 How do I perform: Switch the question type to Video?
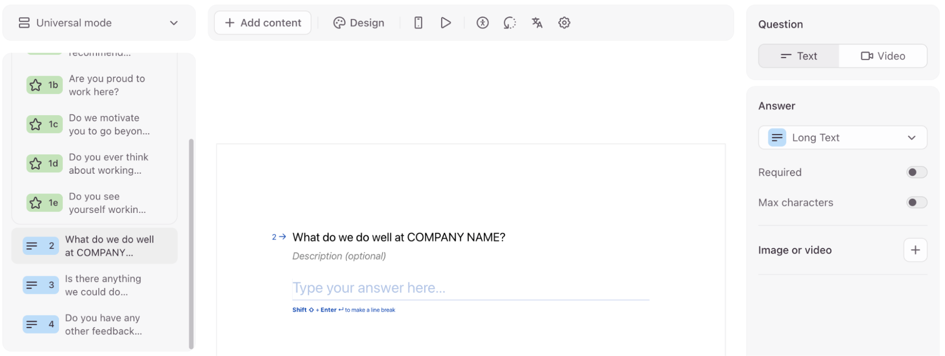[883, 56]
